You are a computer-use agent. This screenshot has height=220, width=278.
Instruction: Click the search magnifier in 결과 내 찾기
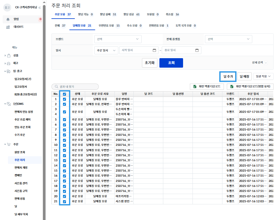56,87
